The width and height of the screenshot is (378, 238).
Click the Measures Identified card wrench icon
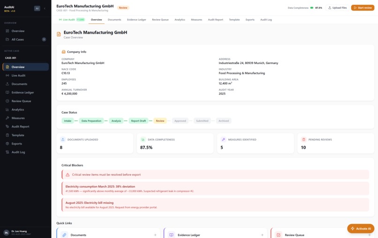click(x=224, y=139)
